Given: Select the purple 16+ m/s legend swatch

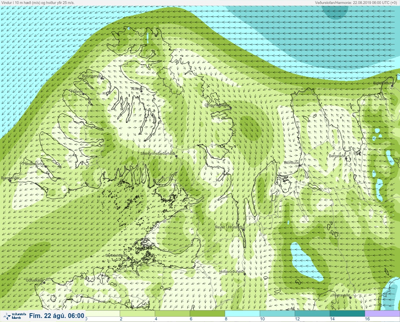Looking at the screenshot, I should point(382,313).
